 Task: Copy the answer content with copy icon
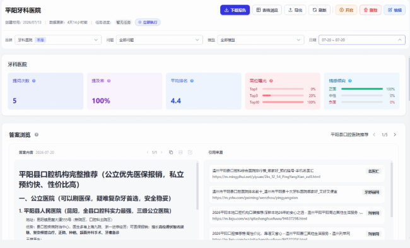(x=171, y=152)
